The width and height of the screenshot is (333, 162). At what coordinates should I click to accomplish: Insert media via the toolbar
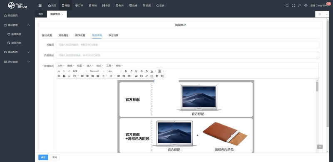coord(142,76)
